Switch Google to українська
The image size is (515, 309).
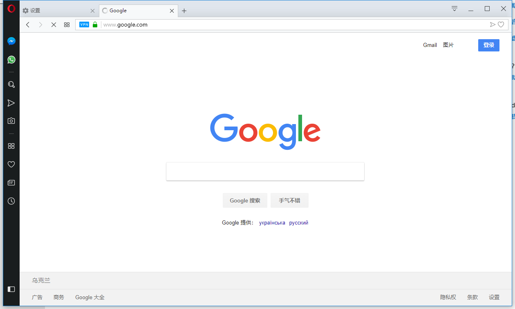tap(272, 223)
